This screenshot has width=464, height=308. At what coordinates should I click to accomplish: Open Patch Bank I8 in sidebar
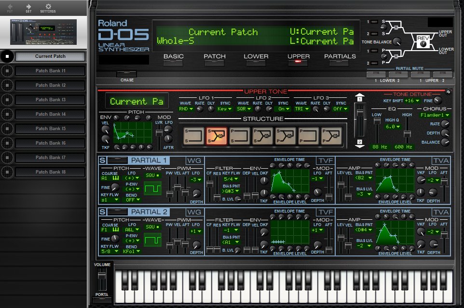(x=50, y=172)
